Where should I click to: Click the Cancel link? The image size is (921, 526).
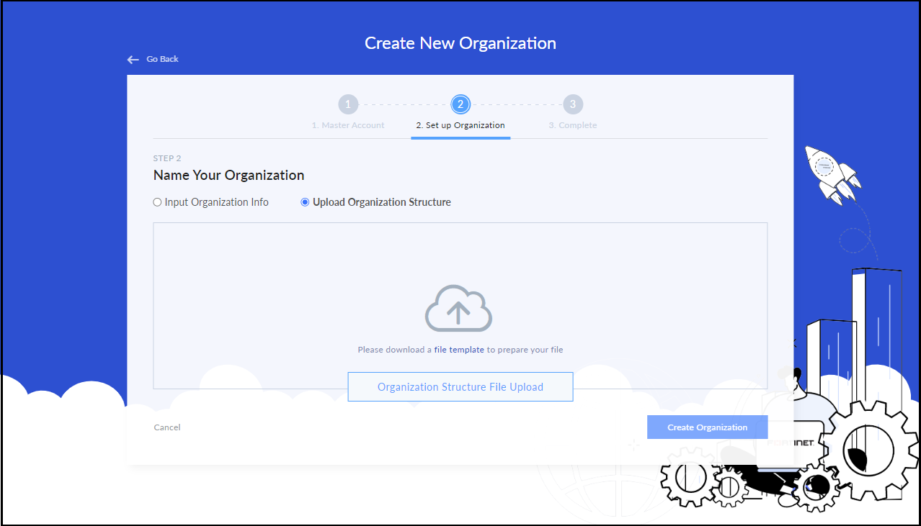[x=166, y=427]
